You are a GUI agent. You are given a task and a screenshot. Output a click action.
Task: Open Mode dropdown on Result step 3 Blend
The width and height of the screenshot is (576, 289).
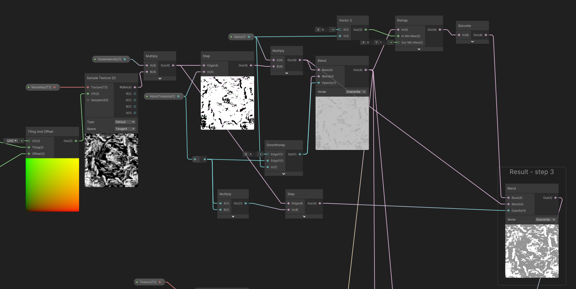point(545,219)
